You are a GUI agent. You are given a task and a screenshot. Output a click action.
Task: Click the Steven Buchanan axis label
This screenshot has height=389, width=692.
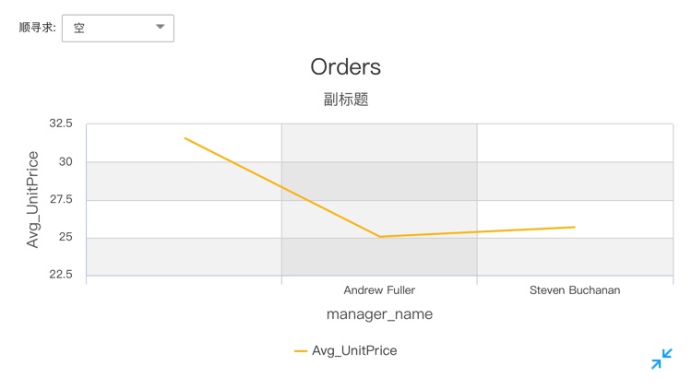pyautogui.click(x=575, y=290)
